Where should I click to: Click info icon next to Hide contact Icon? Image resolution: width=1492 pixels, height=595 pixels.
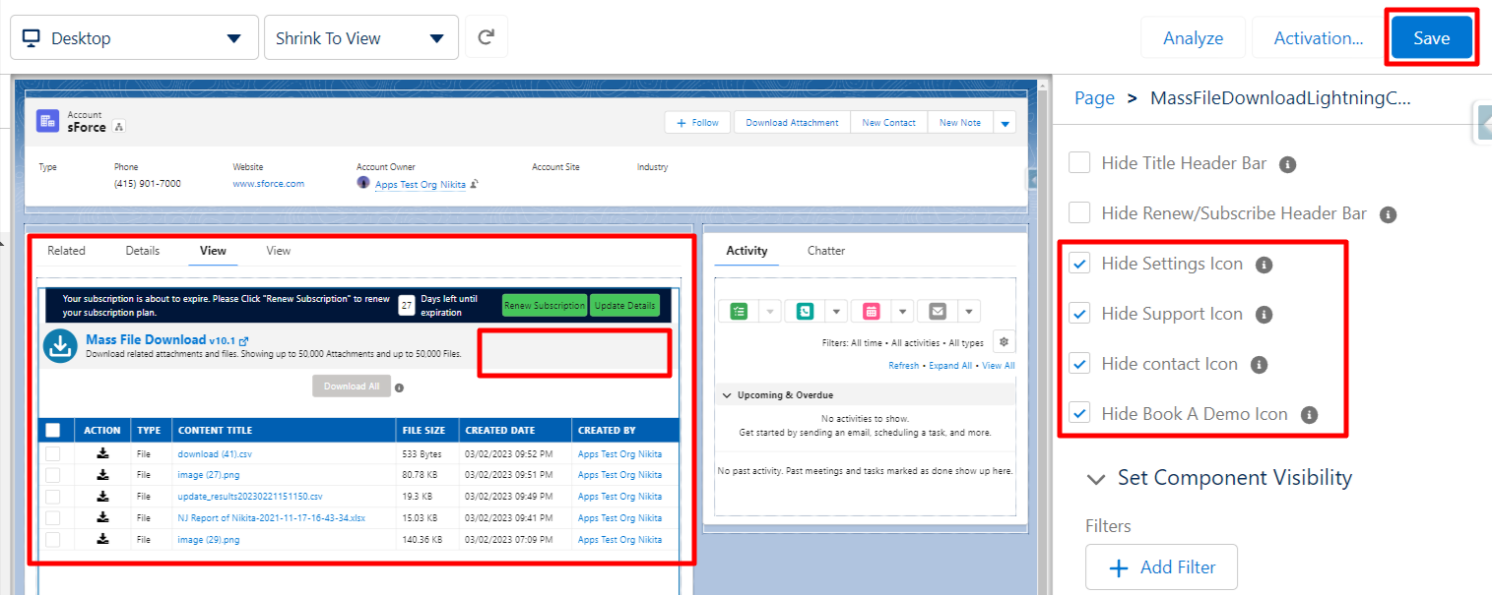point(1259,365)
